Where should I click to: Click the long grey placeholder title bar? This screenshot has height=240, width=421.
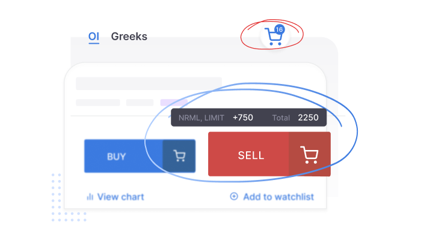[x=149, y=83]
